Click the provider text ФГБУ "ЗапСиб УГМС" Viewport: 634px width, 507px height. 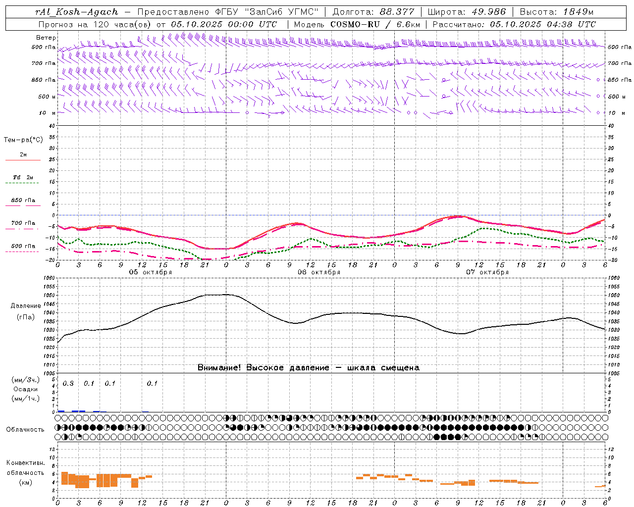tap(266, 12)
